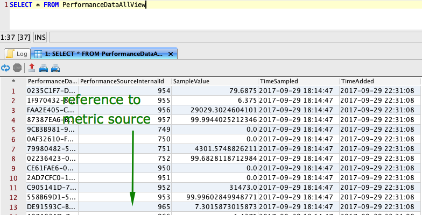The height and width of the screenshot is (215, 422).
Task: Select cell 9CB3B981-9...
Action: tap(53, 130)
